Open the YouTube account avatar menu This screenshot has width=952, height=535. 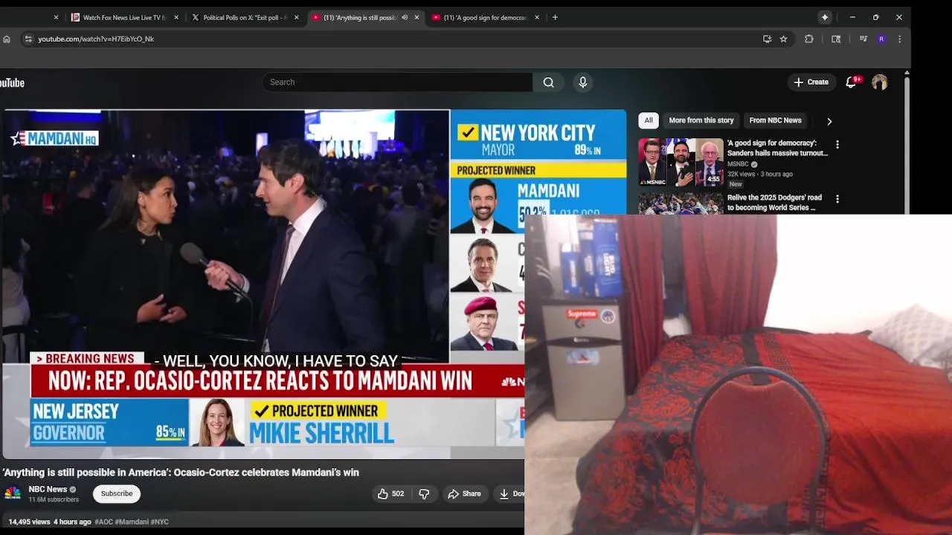click(880, 82)
